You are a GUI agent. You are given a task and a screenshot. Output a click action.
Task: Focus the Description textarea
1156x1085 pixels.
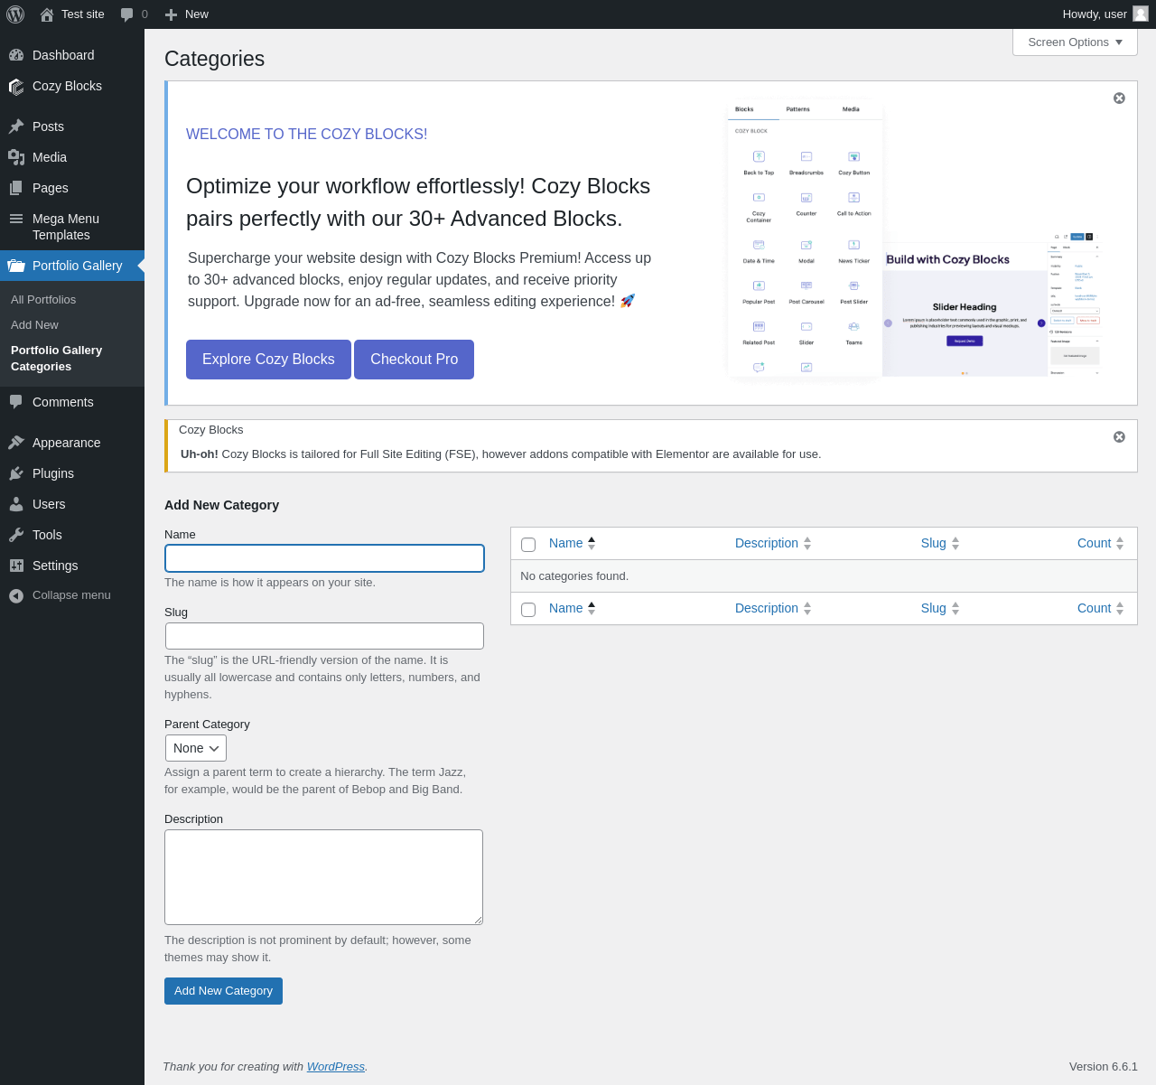tap(323, 877)
